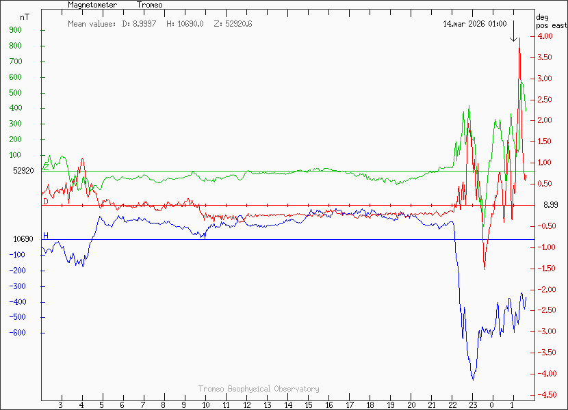Click the H: 10690.0 mean value

coord(185,24)
